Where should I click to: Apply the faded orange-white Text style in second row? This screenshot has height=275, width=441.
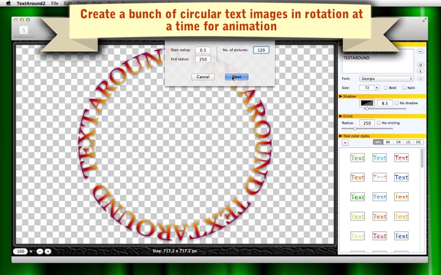pyautogui.click(x=379, y=177)
